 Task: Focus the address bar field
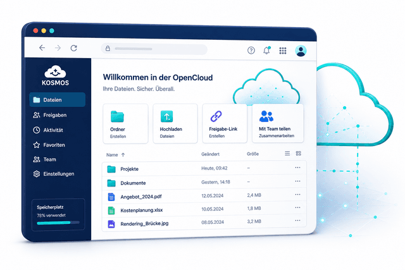coord(154,49)
